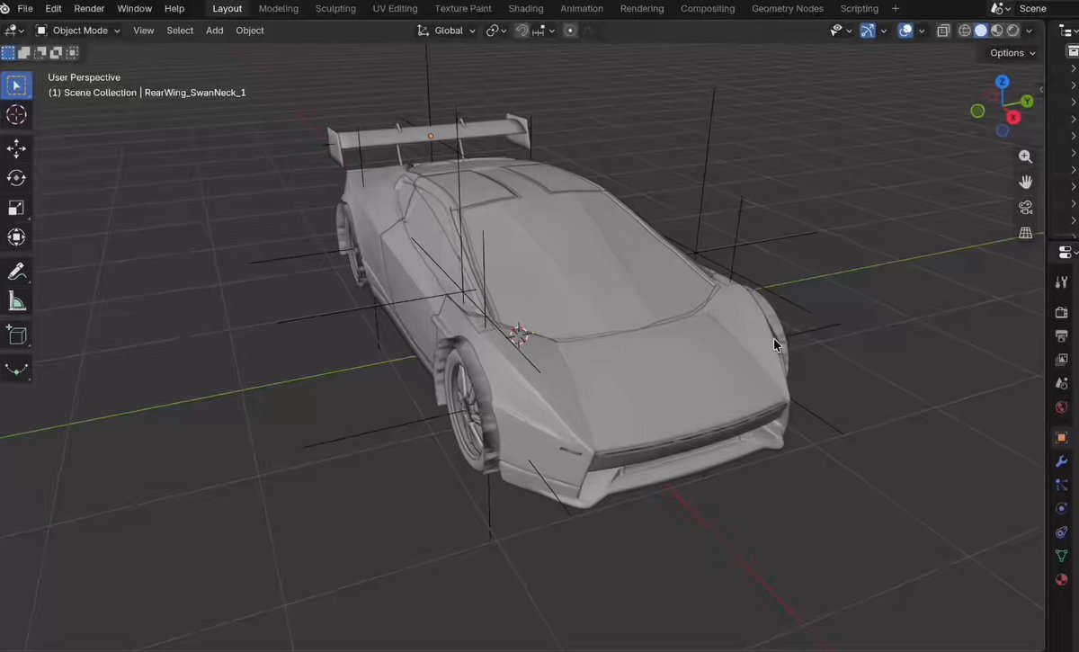Open the Render menu
Screen dimensions: 1079x652
tap(89, 8)
